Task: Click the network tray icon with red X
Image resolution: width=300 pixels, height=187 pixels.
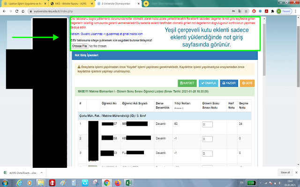Action: tap(270, 183)
